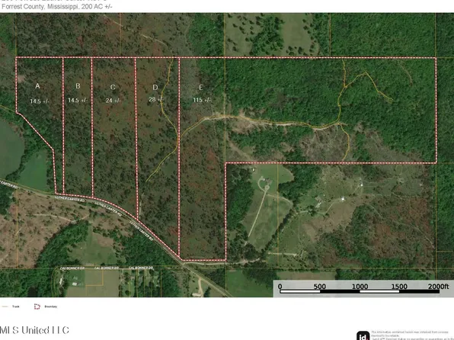Click the 28 +/- acreage label
Image resolution: width=454 pixels, height=340 pixels.
[156, 99]
